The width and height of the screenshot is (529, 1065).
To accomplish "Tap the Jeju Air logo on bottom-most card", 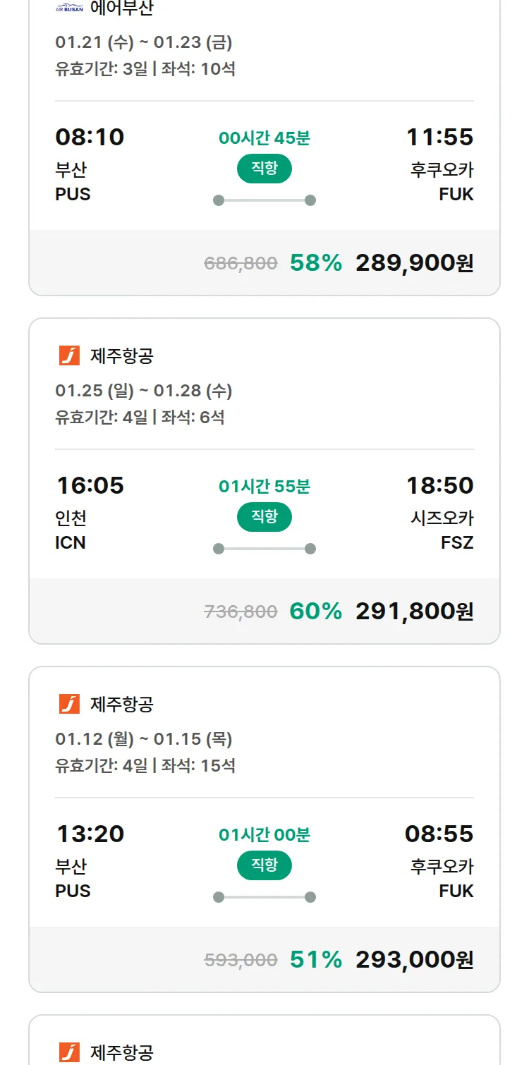I will tap(69, 1052).
